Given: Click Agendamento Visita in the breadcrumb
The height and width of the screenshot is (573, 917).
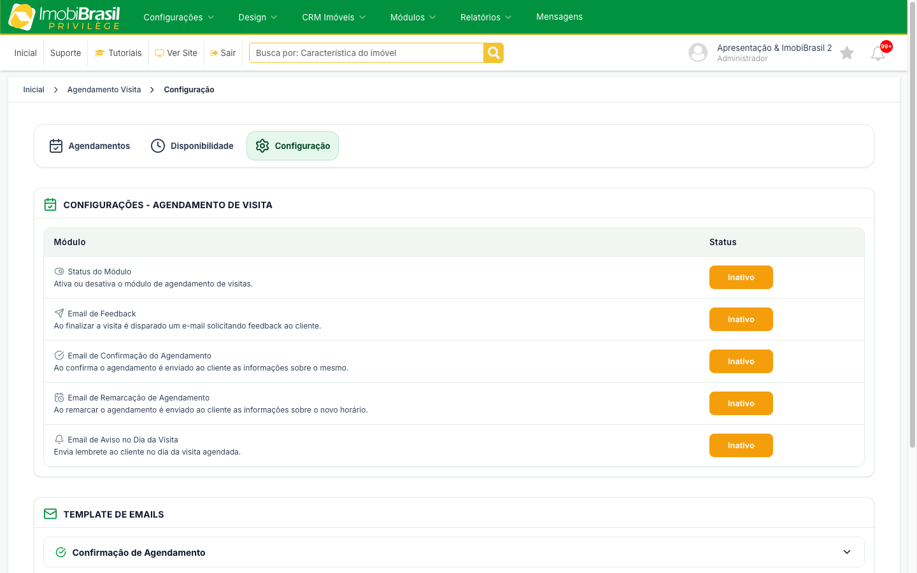Looking at the screenshot, I should [x=104, y=90].
